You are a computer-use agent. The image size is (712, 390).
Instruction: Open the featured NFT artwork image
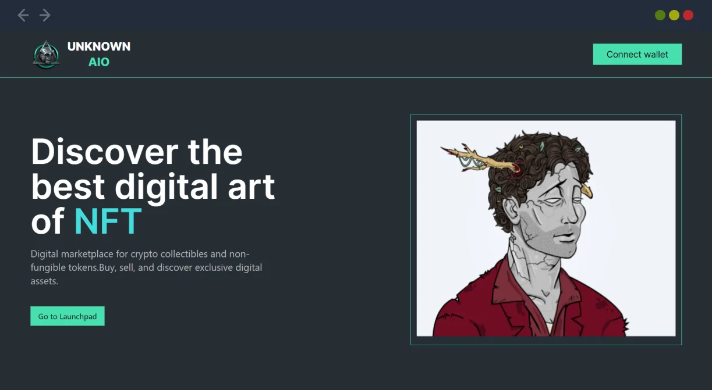(x=546, y=228)
